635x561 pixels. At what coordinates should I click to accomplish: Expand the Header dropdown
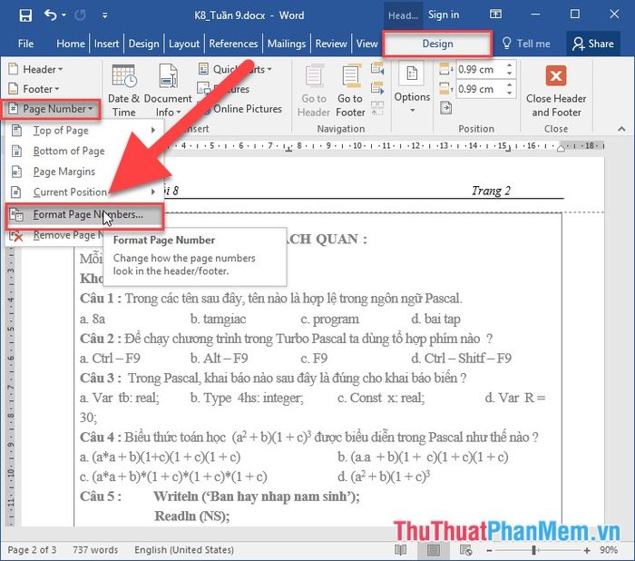pyautogui.click(x=36, y=69)
